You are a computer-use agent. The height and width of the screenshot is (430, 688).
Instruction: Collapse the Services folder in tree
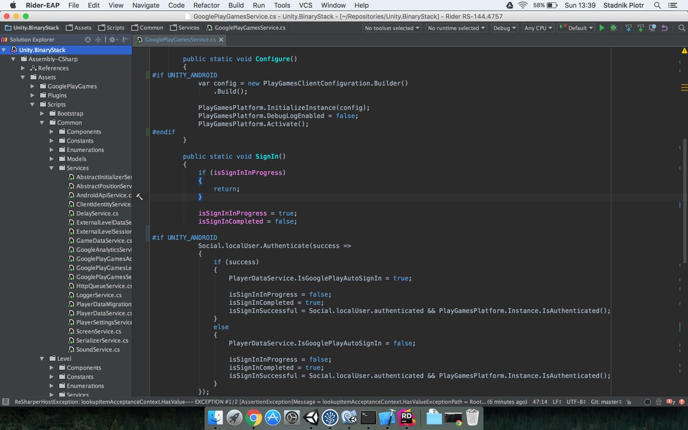click(x=52, y=168)
